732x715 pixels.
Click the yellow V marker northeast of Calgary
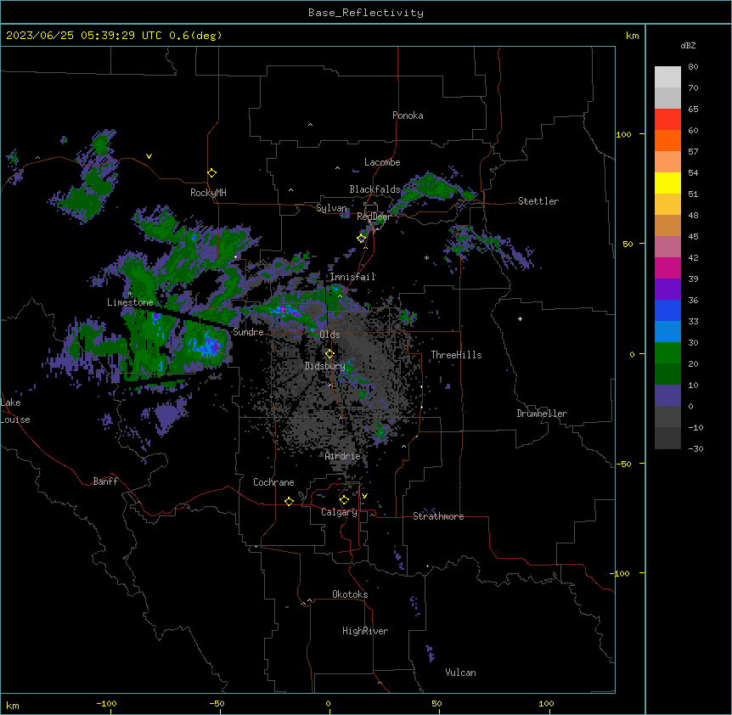click(x=364, y=496)
